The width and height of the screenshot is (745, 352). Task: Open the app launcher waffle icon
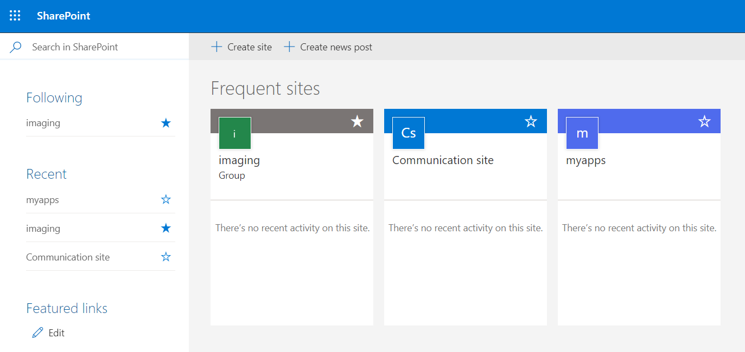tap(15, 16)
